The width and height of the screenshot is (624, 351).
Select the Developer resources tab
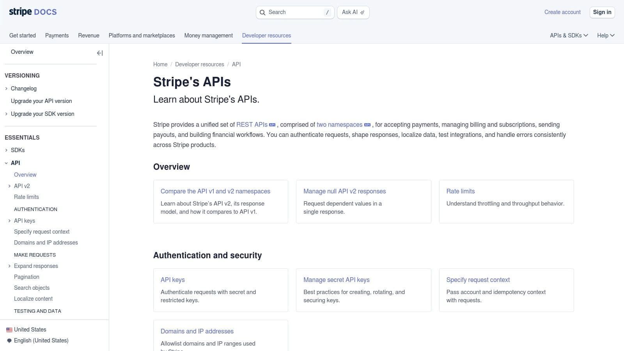266,35
